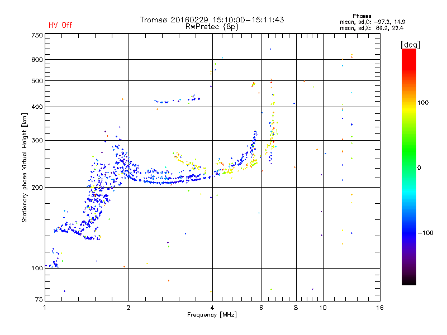Click the y-axis "75" label
Image resolution: width=447 pixels, height=335 pixels.
click(39, 299)
